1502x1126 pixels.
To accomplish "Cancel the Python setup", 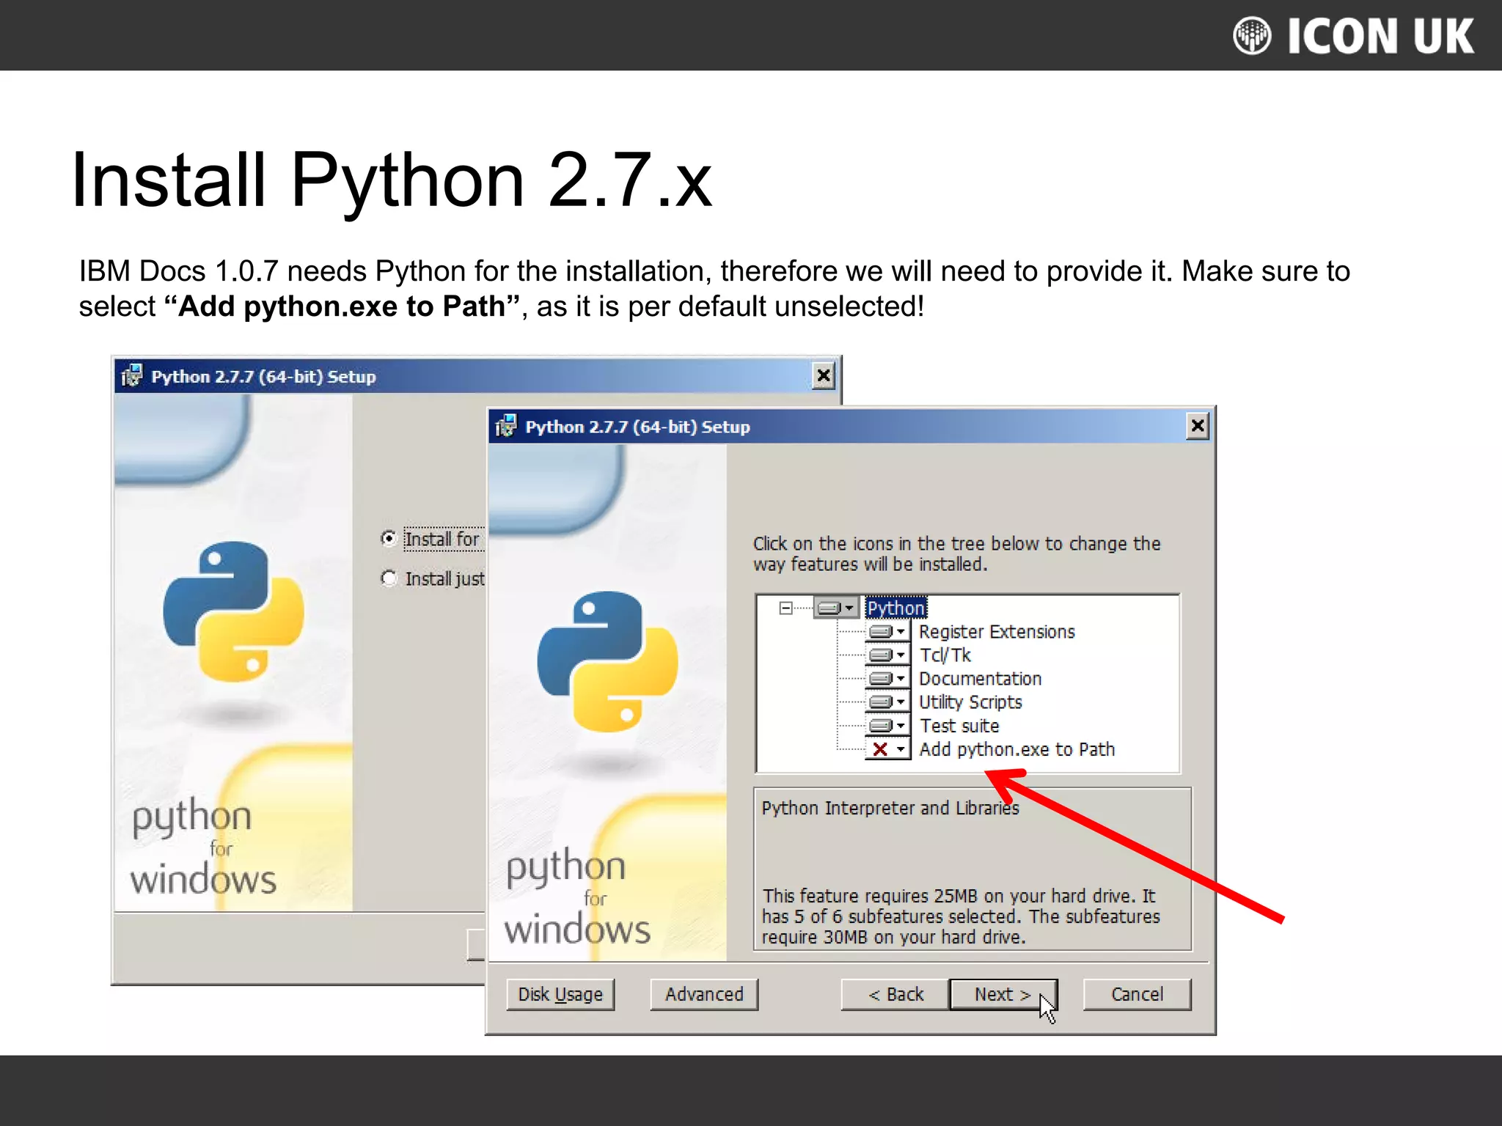I will coord(1137,994).
